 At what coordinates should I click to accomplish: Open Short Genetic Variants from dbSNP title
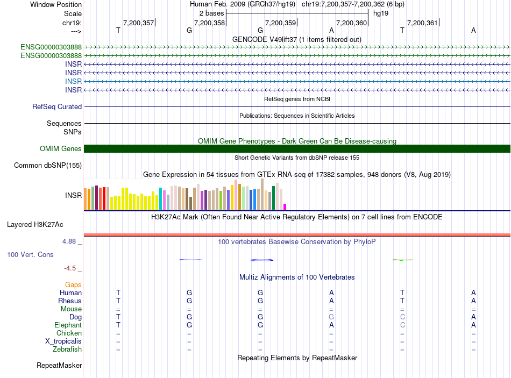pyautogui.click(x=297, y=158)
